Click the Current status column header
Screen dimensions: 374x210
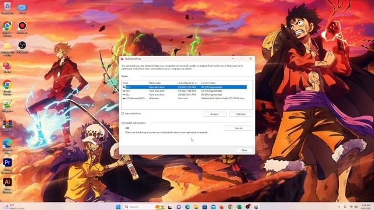click(223, 83)
